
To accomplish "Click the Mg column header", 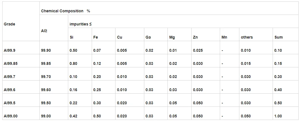I will click(x=172, y=37).
